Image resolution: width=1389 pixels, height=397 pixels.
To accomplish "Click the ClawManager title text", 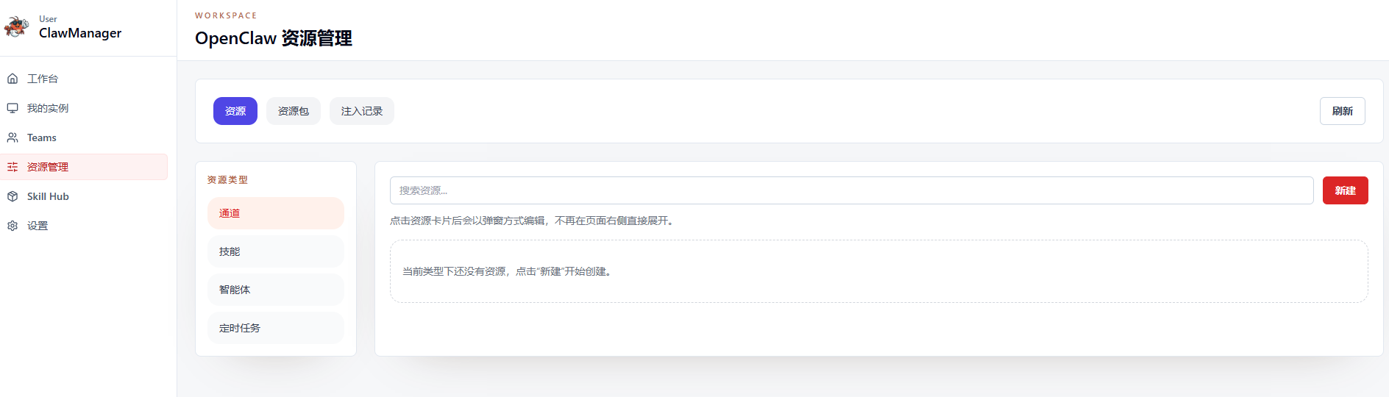I will [80, 33].
